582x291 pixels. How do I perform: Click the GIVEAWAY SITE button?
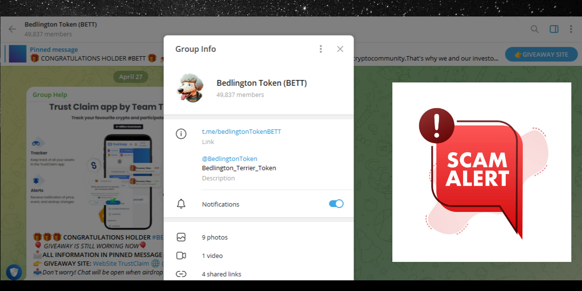click(541, 54)
